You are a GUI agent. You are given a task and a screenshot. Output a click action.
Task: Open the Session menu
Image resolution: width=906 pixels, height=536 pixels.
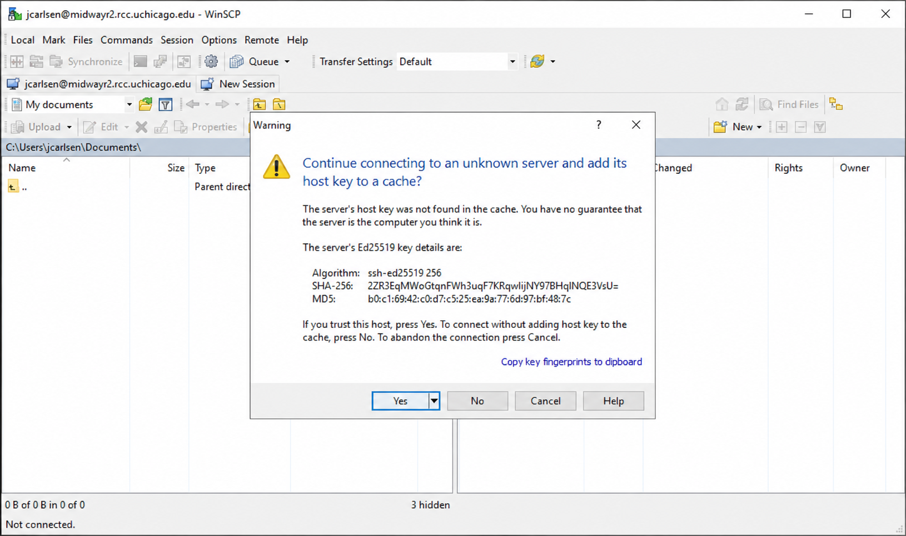177,40
